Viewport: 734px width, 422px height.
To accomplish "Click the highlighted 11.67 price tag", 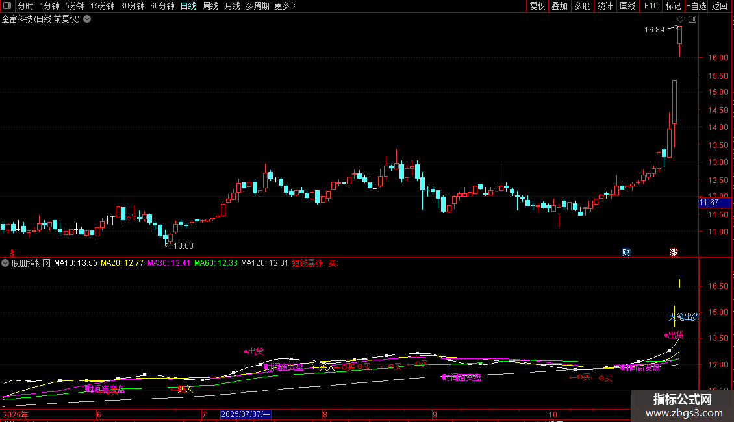I will (x=715, y=203).
